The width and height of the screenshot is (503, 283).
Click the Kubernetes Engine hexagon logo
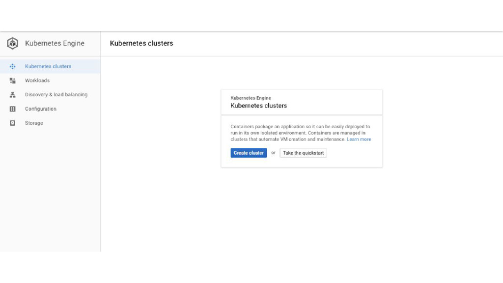click(x=12, y=43)
